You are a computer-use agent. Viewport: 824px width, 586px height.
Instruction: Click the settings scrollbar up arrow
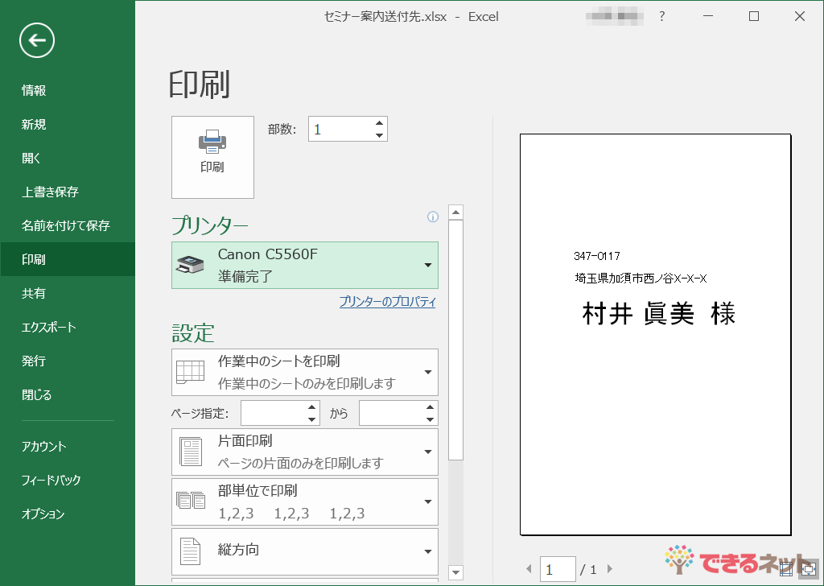pyautogui.click(x=455, y=213)
